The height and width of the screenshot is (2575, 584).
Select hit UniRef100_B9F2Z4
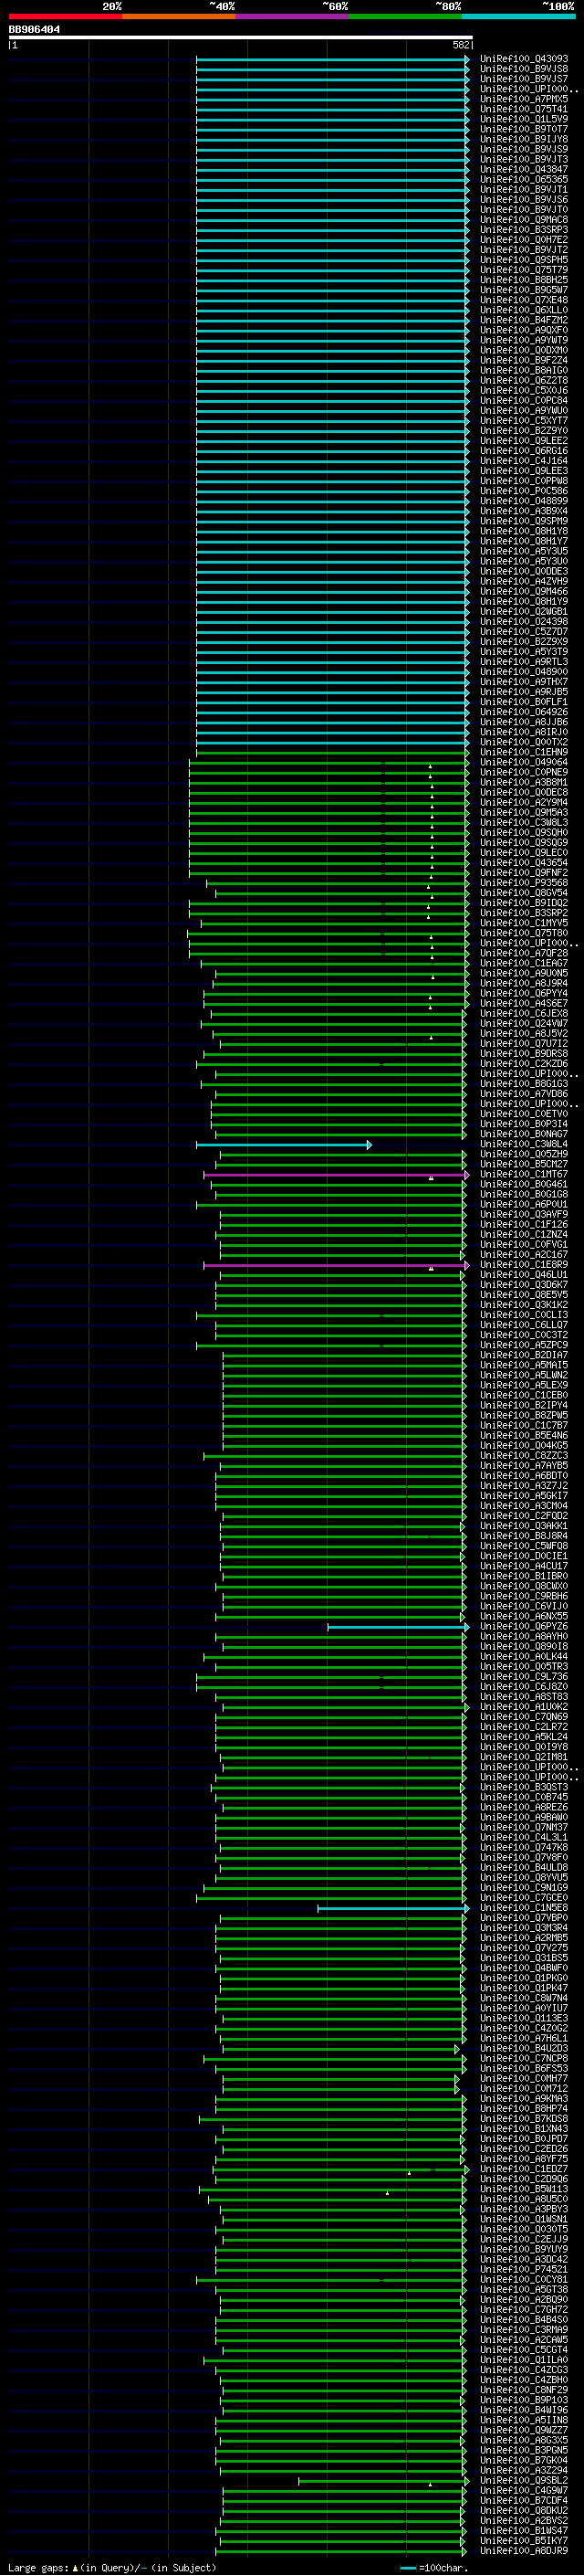(x=524, y=360)
